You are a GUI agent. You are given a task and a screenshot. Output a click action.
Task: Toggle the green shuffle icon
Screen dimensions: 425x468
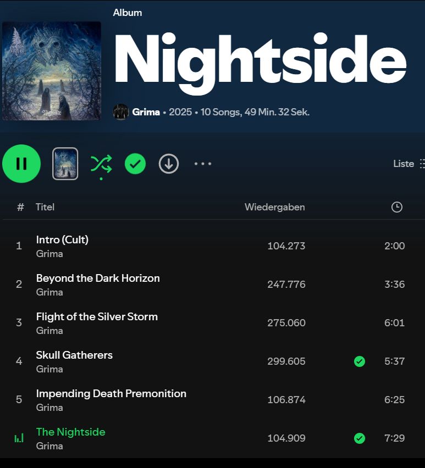point(101,164)
